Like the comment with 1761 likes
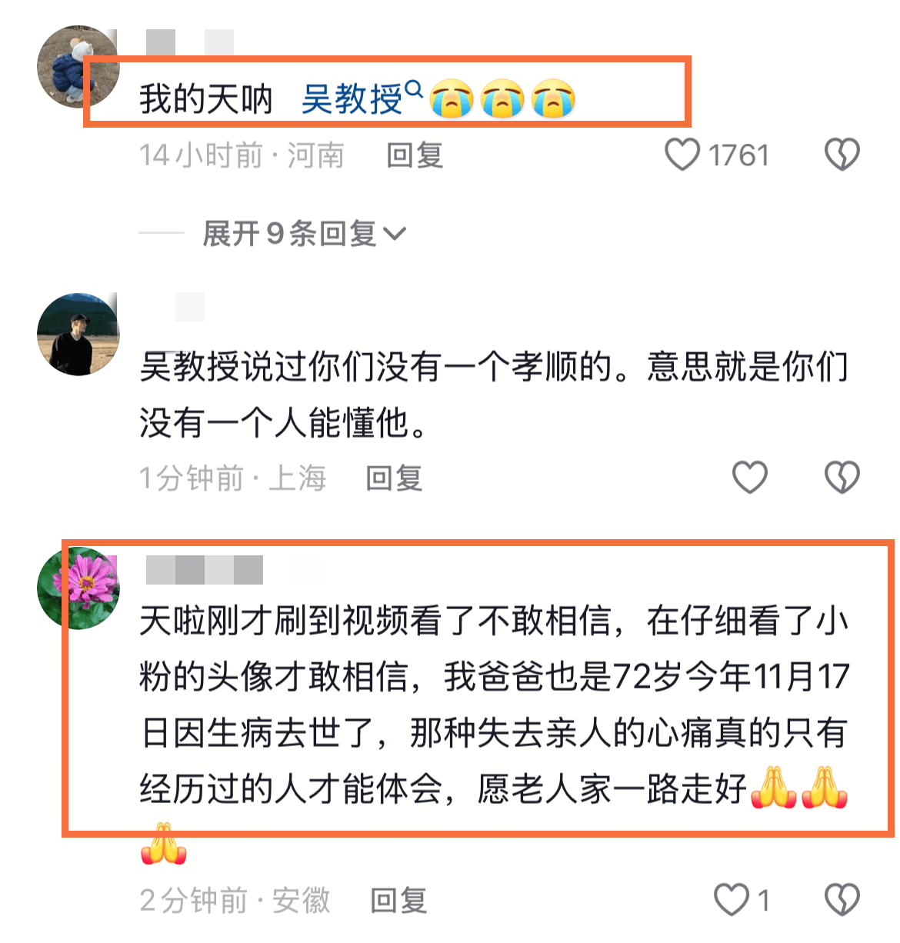Image resolution: width=900 pixels, height=943 pixels. [x=682, y=155]
